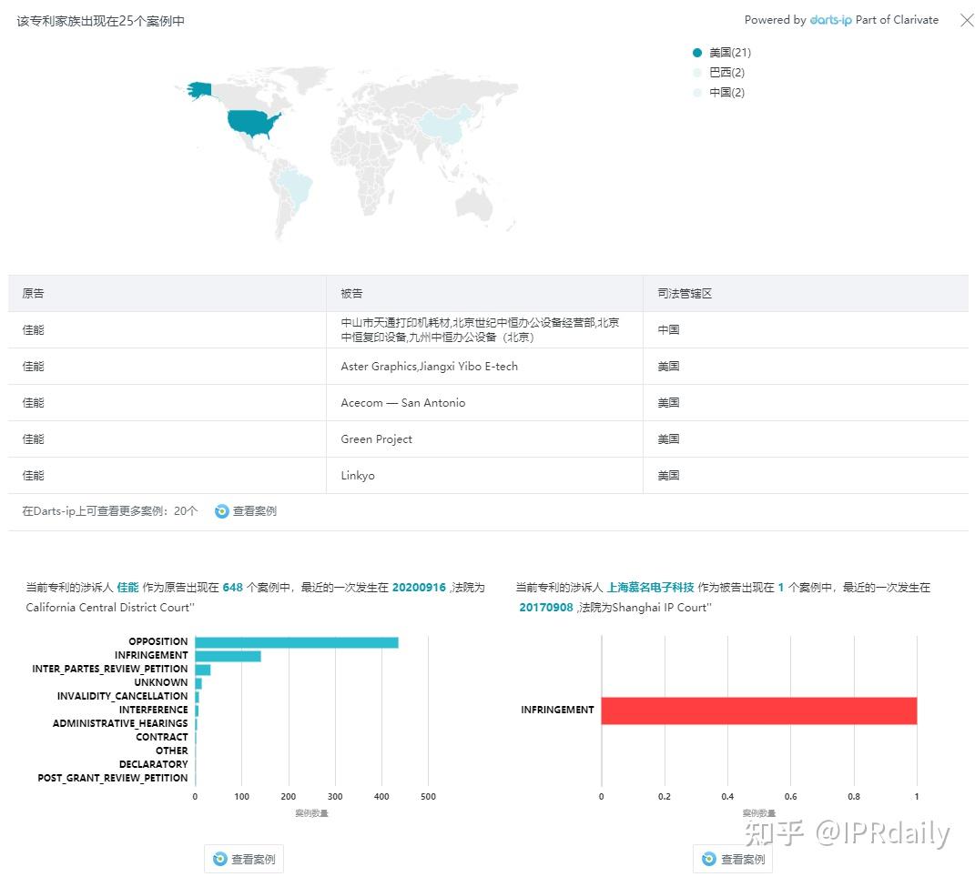Click the Darts-ip icon in the 查看案例 button under 佳能 chart
Screen dimensions: 975x877
point(219,859)
